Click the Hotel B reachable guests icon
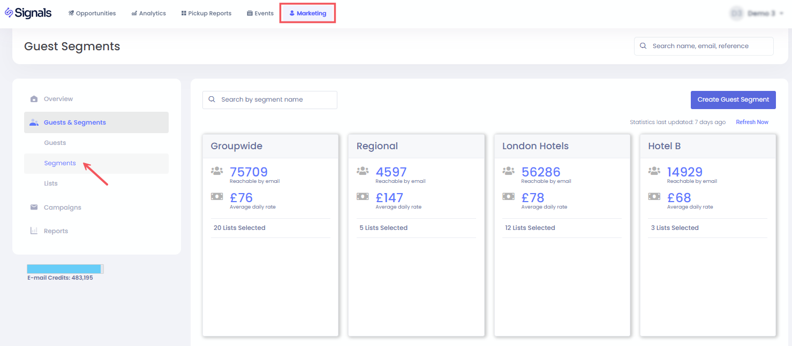Screen dimensions: 792x346 tap(654, 171)
